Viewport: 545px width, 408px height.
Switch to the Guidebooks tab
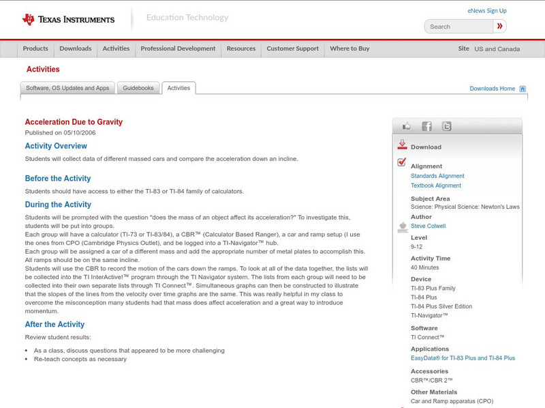pyautogui.click(x=138, y=88)
